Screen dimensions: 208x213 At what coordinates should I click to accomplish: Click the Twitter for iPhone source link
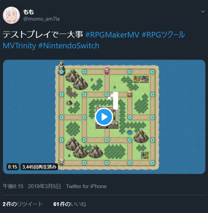pyautogui.click(x=86, y=186)
